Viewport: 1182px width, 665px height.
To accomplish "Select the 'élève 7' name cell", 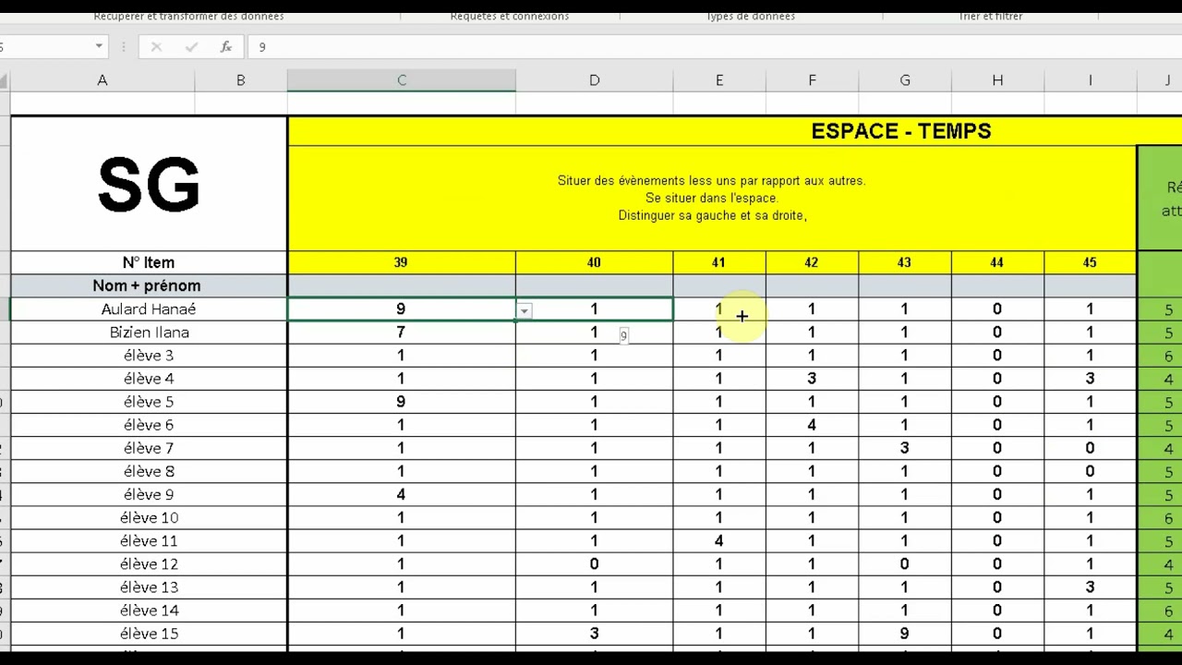I will click(149, 448).
